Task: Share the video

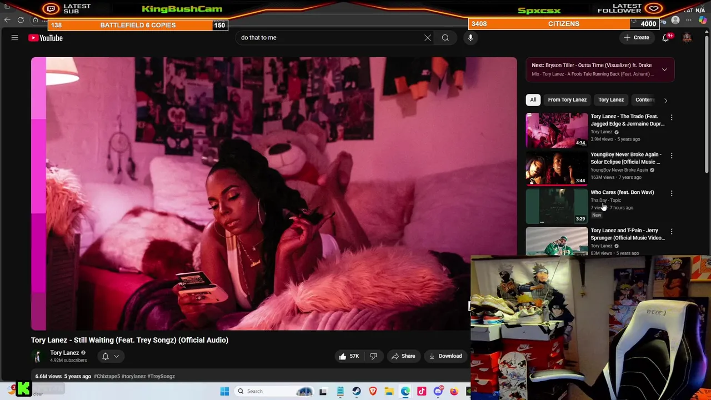Action: click(403, 356)
